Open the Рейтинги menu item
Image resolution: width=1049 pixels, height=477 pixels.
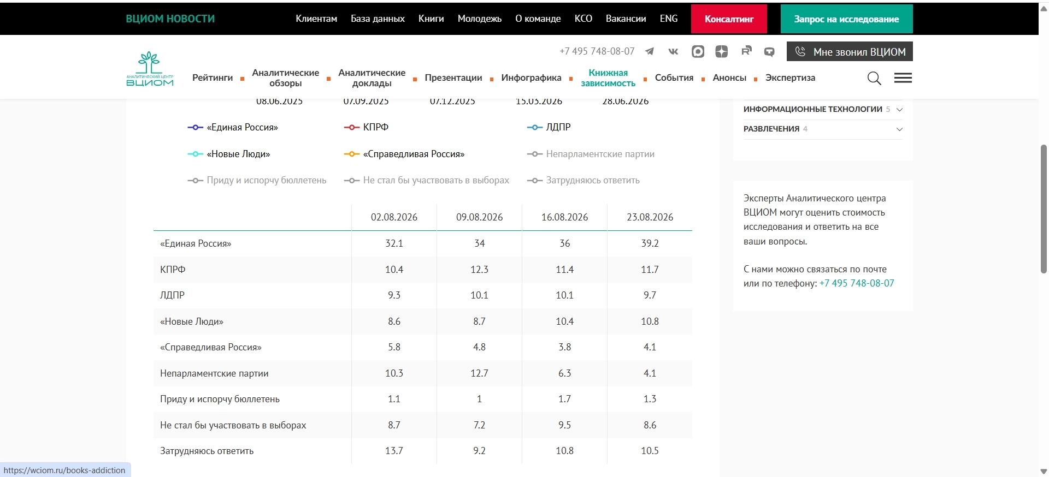click(x=213, y=77)
